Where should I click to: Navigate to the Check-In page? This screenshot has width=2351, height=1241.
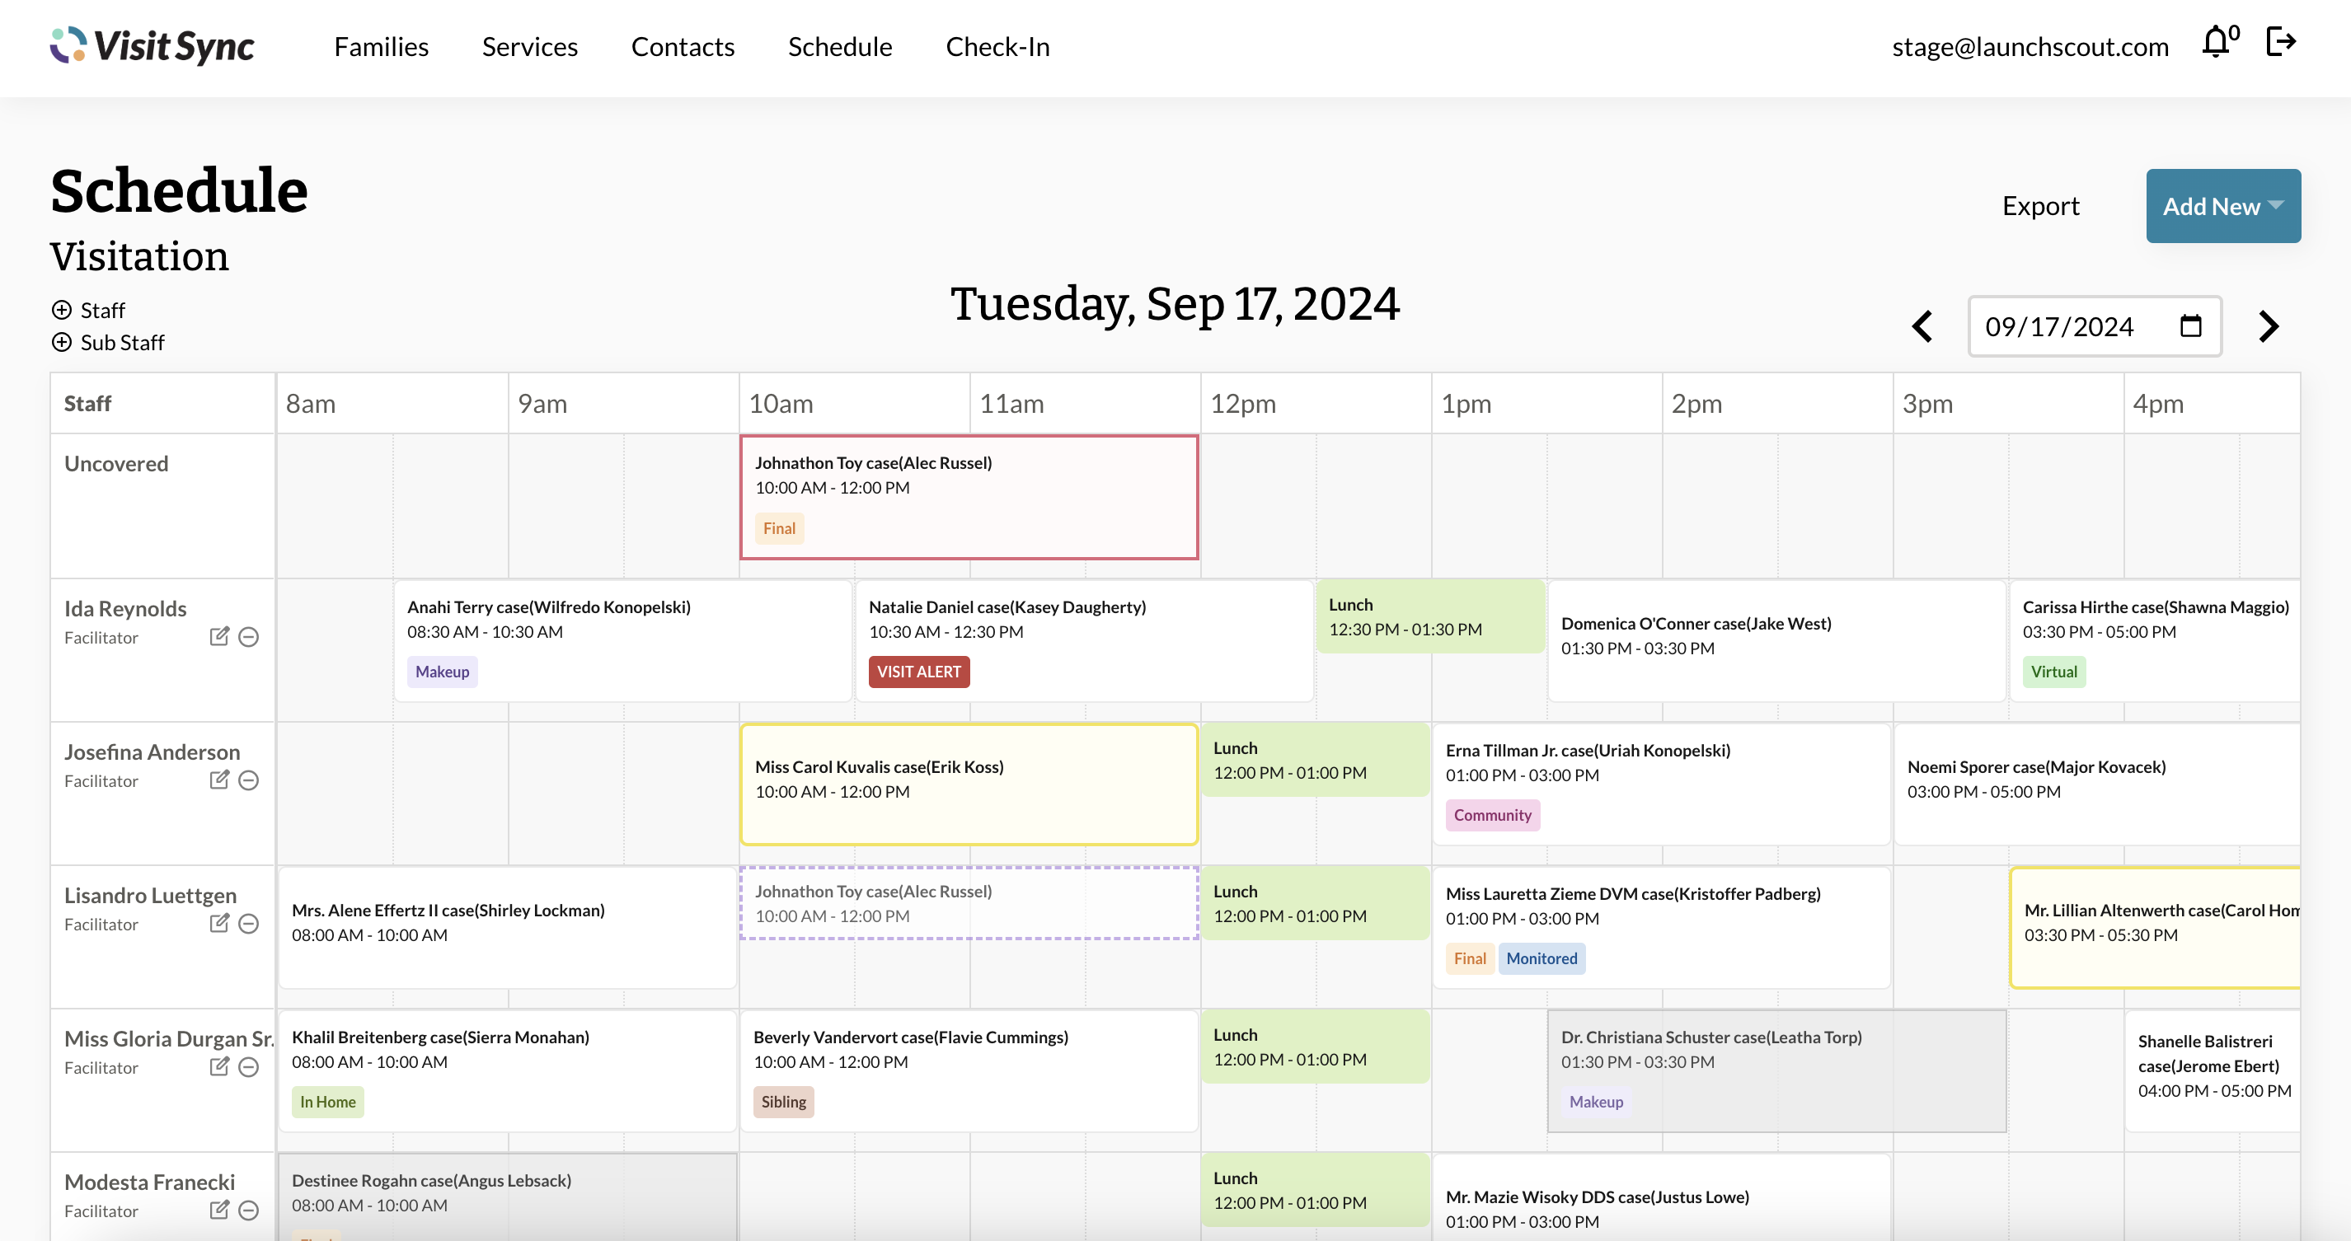(997, 46)
